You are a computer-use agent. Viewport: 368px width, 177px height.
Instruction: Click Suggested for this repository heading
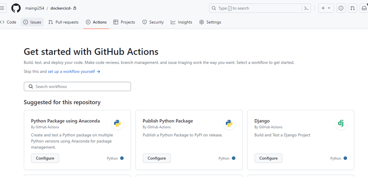pos(62,102)
